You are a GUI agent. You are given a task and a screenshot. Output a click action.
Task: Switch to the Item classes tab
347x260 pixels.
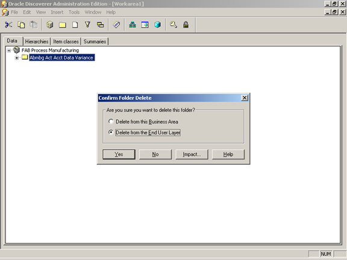66,42
